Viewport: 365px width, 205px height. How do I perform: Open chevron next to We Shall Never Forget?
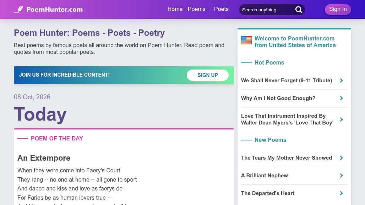(341, 81)
